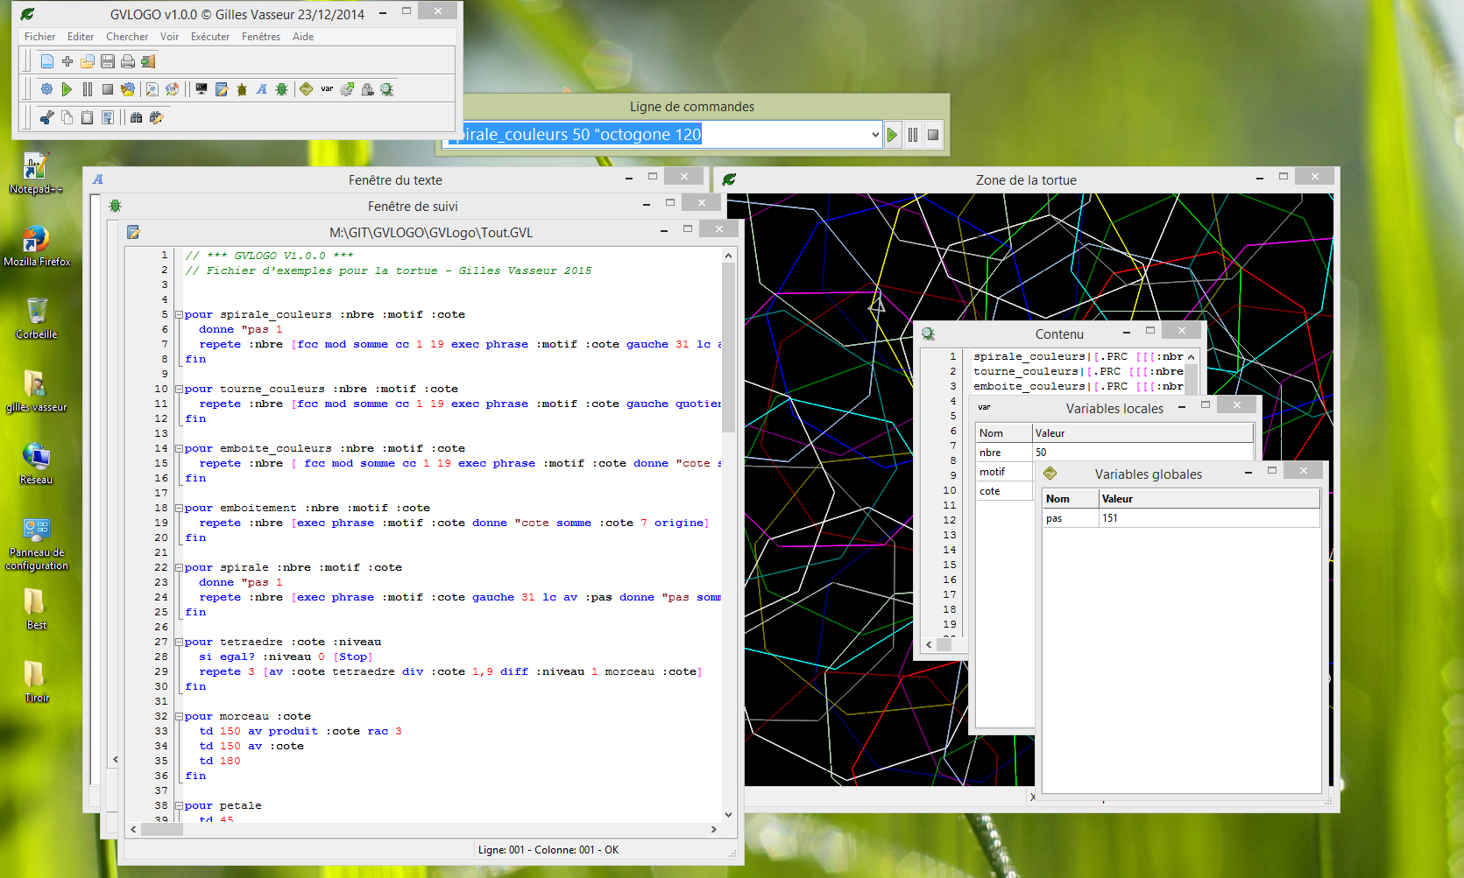Click the binoculars Find icon

pos(136,117)
